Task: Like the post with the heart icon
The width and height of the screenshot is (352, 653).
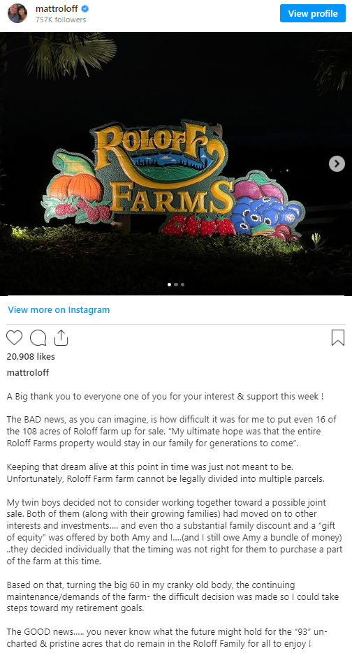Action: click(14, 337)
